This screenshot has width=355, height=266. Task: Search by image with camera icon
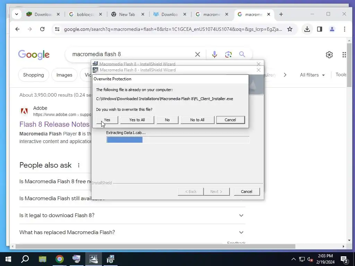click(x=228, y=54)
